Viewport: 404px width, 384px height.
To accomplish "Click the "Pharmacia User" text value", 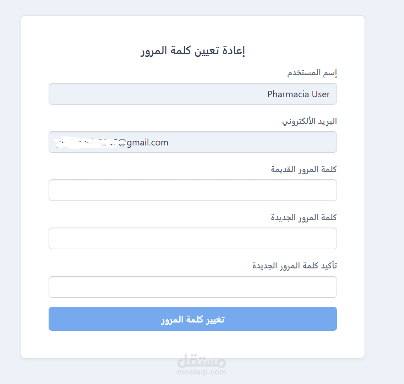I will pyautogui.click(x=299, y=94).
